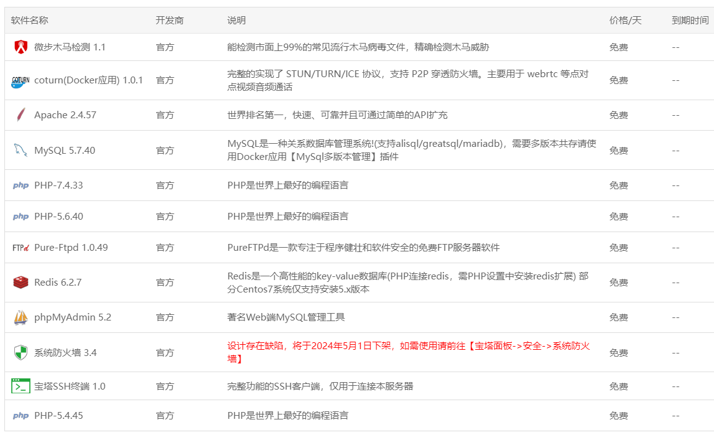
Task: Click the Apache feather icon
Action: (x=21, y=115)
